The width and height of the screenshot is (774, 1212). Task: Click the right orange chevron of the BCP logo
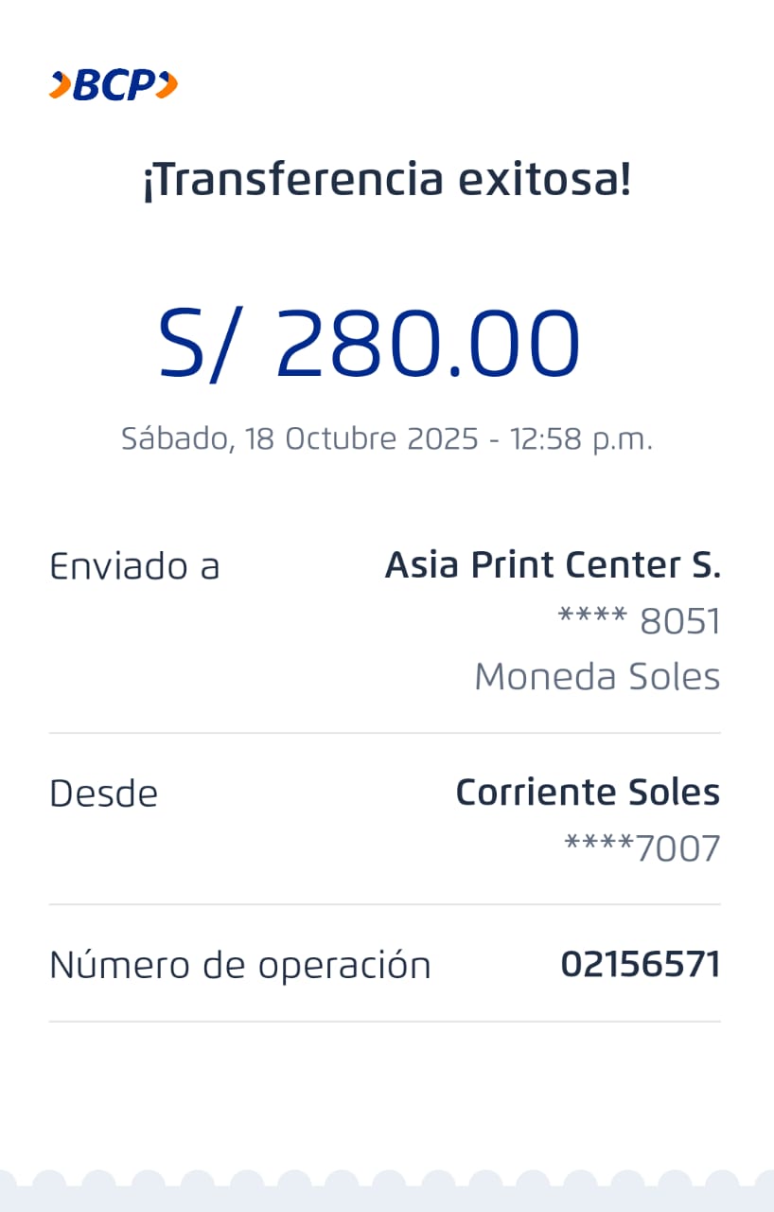point(167,85)
